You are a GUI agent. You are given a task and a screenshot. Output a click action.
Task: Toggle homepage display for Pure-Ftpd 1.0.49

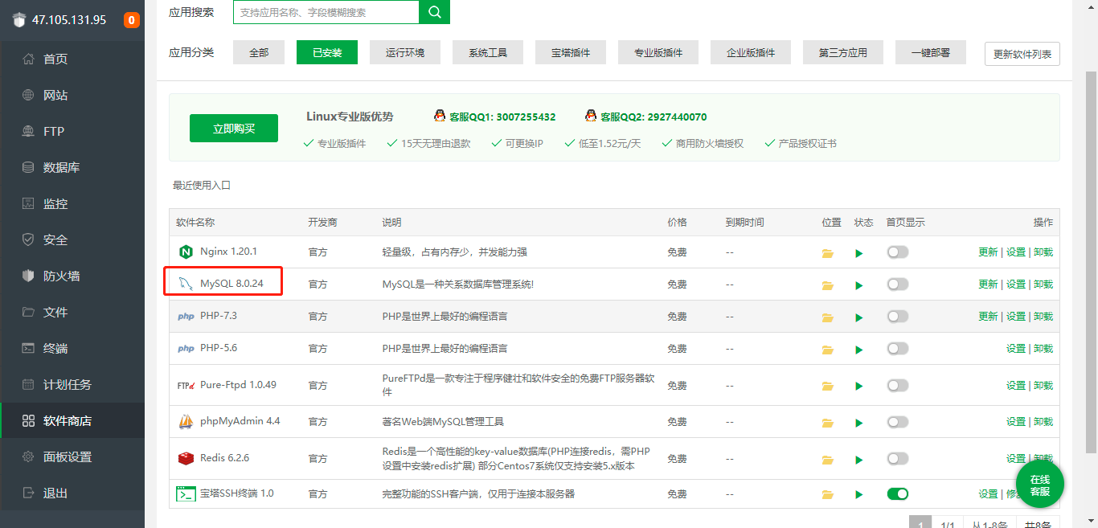[898, 386]
